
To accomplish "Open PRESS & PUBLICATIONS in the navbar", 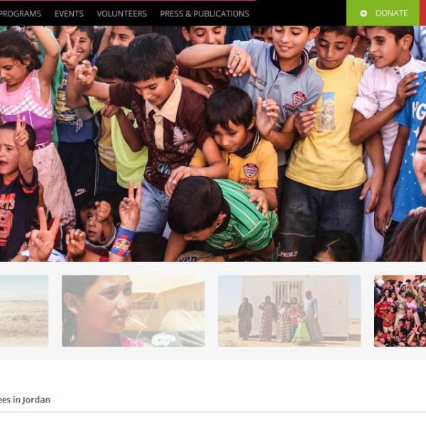I will [204, 13].
